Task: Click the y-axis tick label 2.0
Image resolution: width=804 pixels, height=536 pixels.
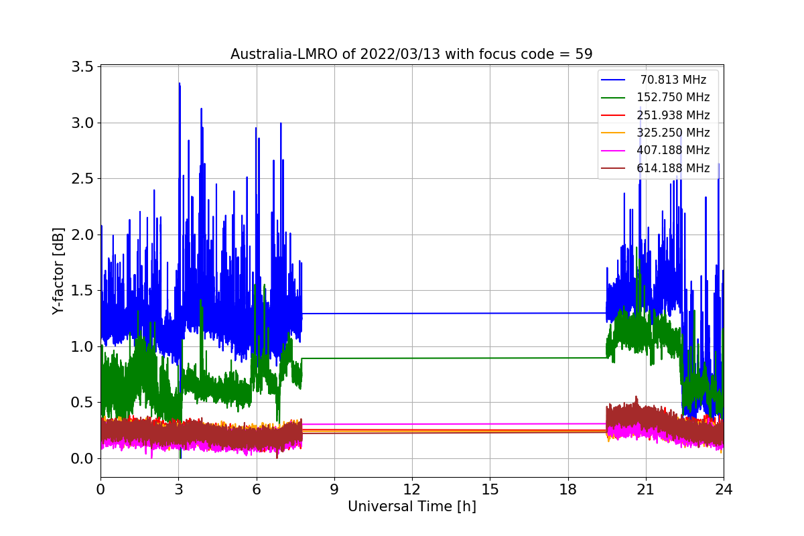Action: tap(82, 235)
